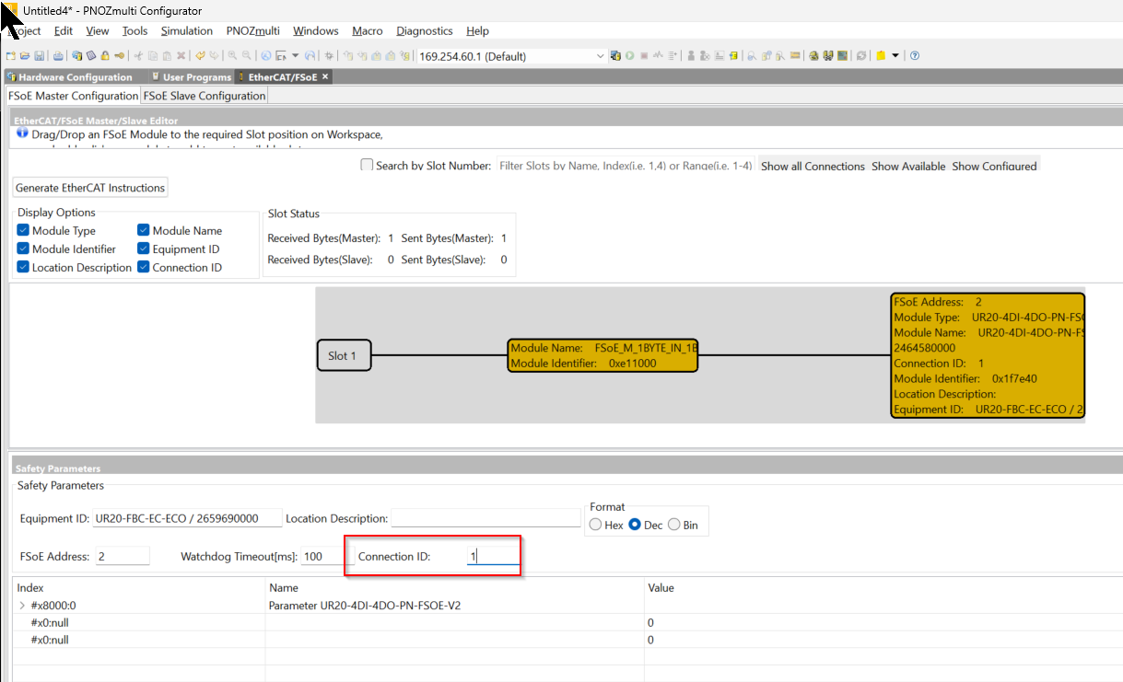Open the View menu
Image resolution: width=1123 pixels, height=682 pixels.
tap(98, 31)
